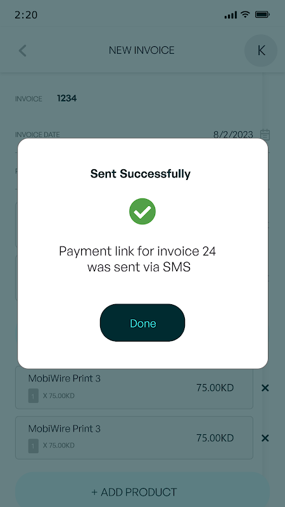Click the invoice number 1234 field

[67, 98]
